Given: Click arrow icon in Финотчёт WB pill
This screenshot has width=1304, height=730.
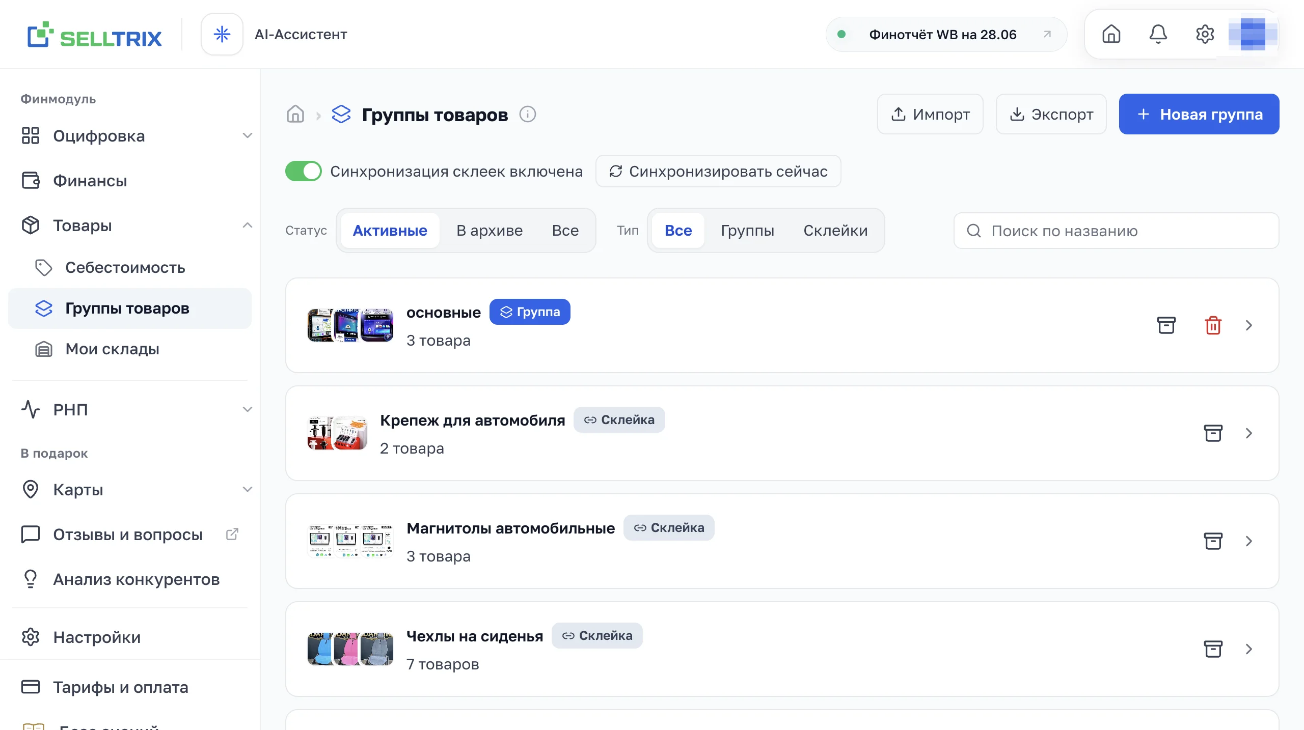Looking at the screenshot, I should click(1047, 34).
